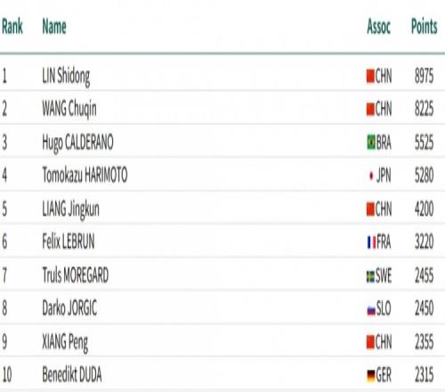Click the China flag beside LIN Shidong
This screenshot has width=445, height=392.
[x=370, y=76]
